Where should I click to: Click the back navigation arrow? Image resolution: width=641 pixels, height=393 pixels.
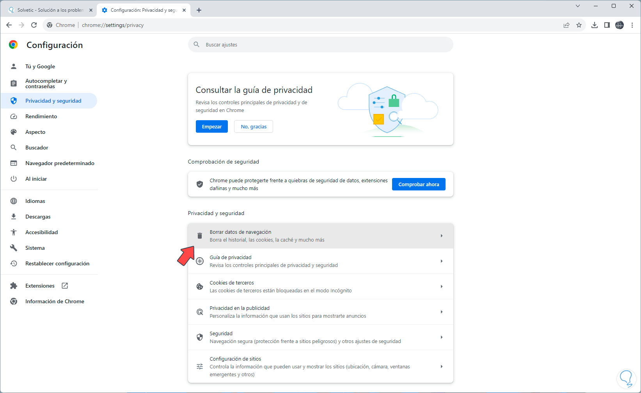[x=9, y=25]
